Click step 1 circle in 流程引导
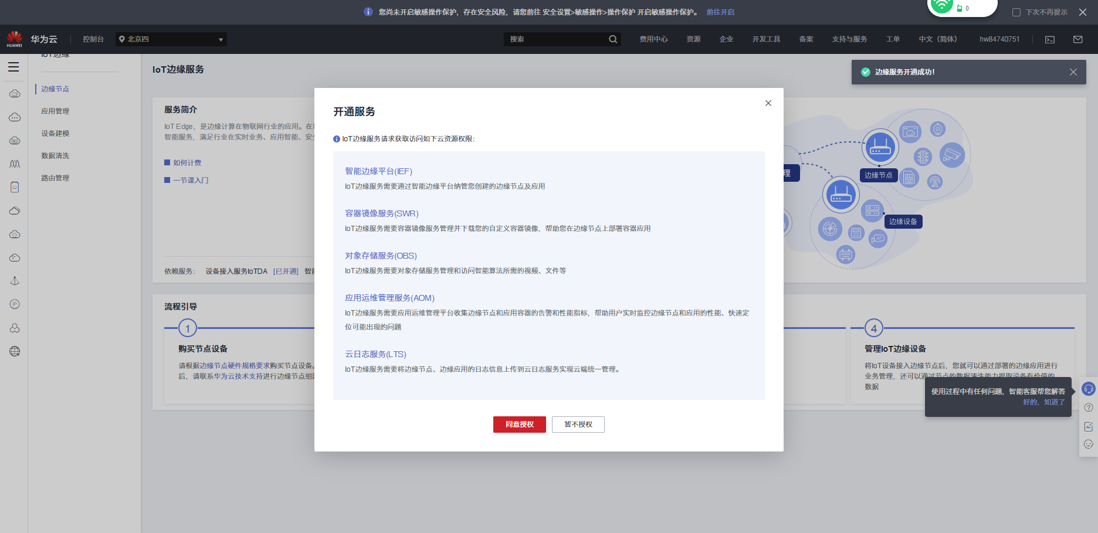 [188, 328]
